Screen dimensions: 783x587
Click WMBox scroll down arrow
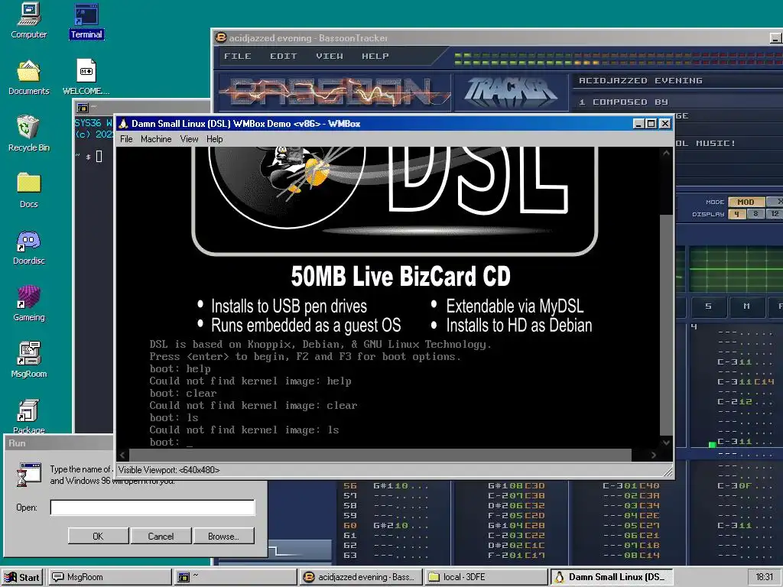click(666, 443)
